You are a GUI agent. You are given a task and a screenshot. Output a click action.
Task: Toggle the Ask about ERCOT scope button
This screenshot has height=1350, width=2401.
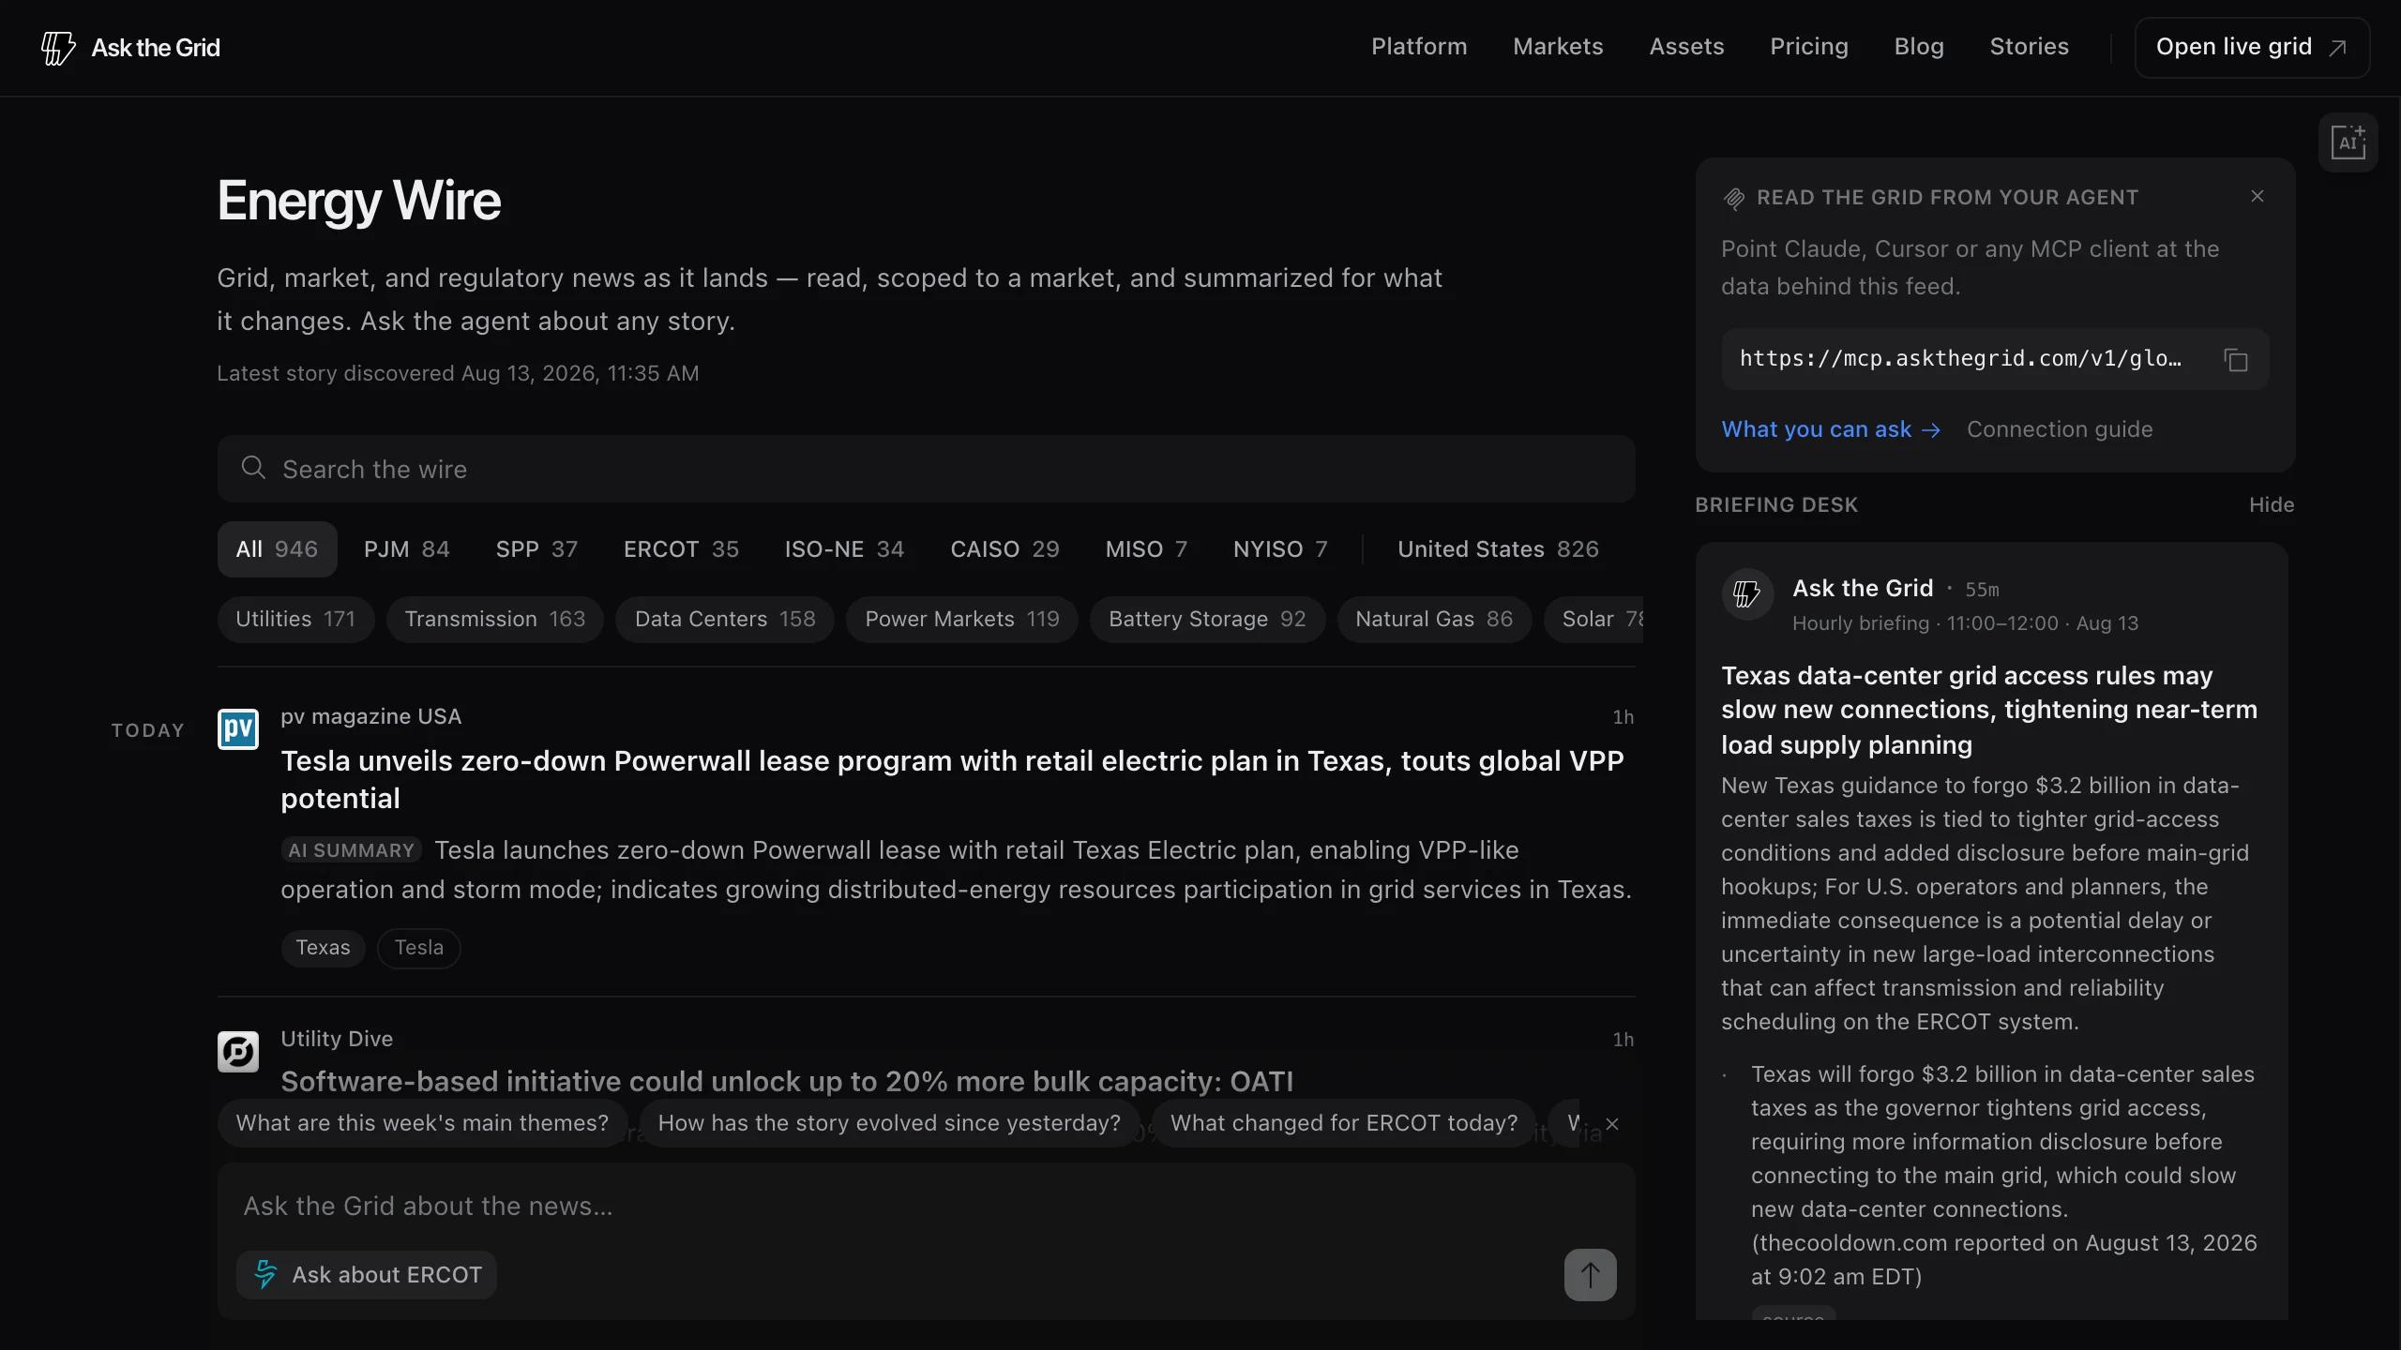click(x=367, y=1275)
